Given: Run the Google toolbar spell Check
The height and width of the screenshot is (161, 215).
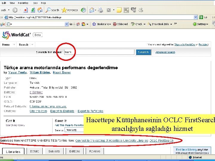Looking at the screenshot, I should point(138,24).
